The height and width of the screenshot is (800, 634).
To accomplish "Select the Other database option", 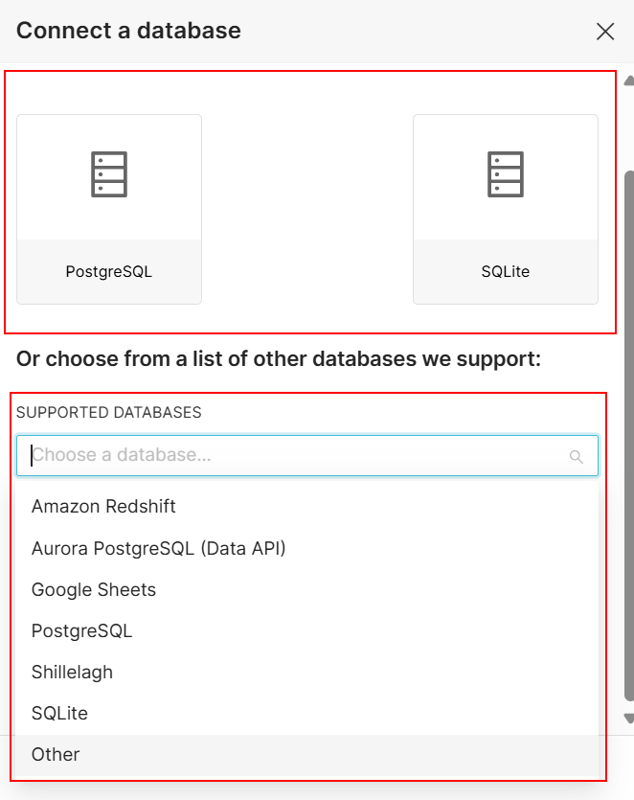I will click(x=56, y=754).
